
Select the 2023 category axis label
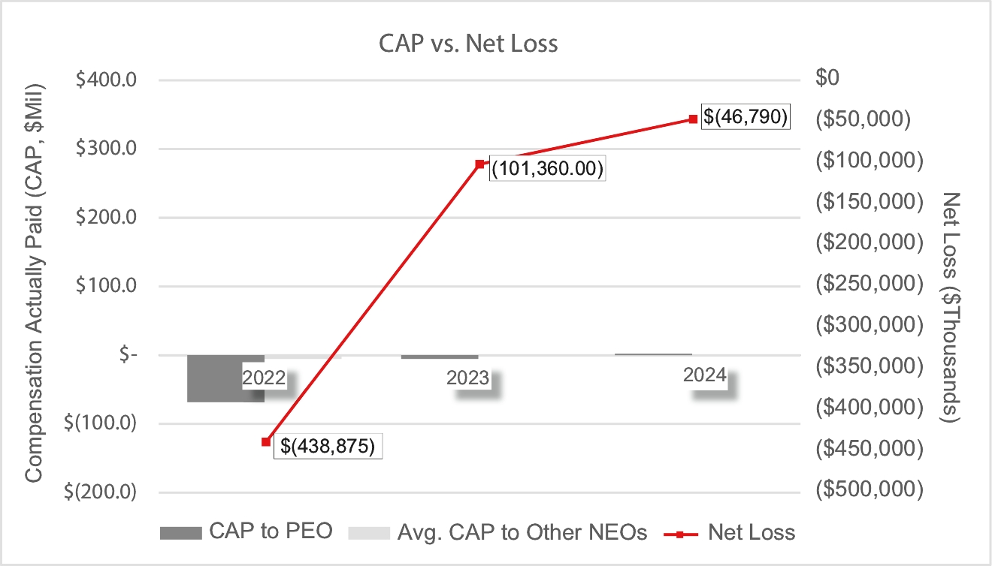(x=467, y=378)
